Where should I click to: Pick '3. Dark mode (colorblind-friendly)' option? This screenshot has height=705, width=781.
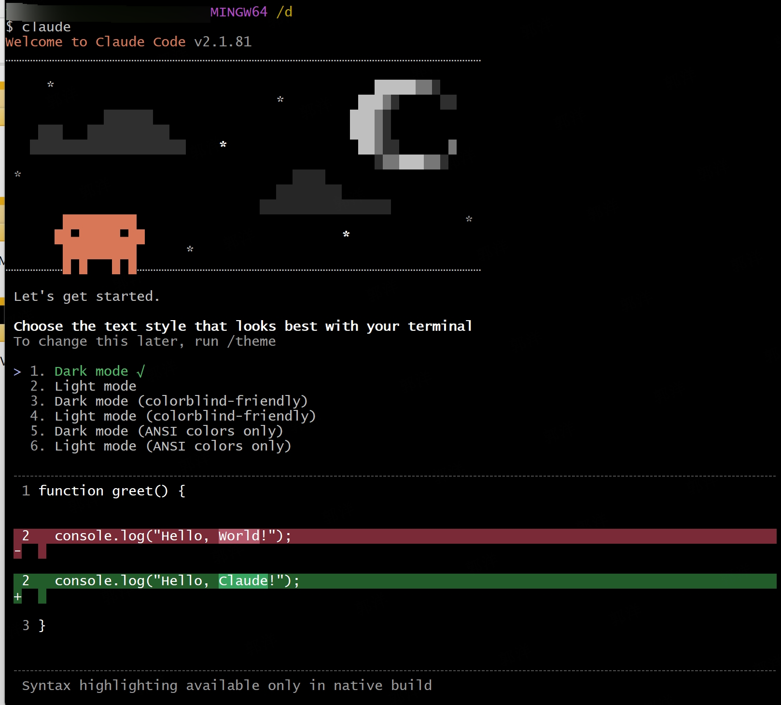coord(169,401)
